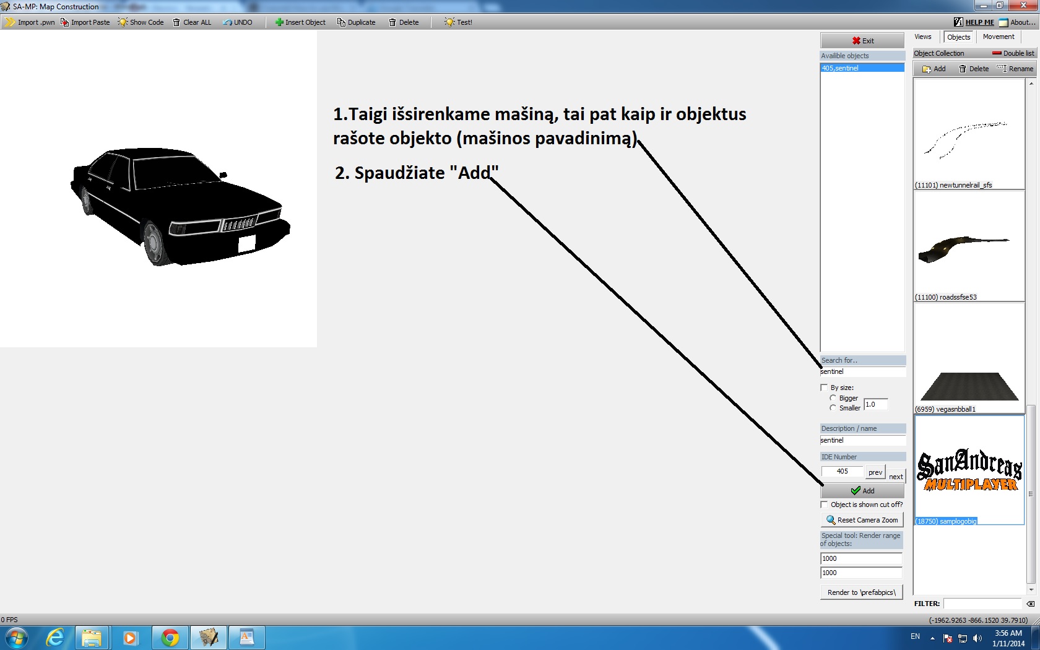This screenshot has height=650, width=1040.
Task: Click the Delete button in the top toolbar
Action: [x=404, y=22]
